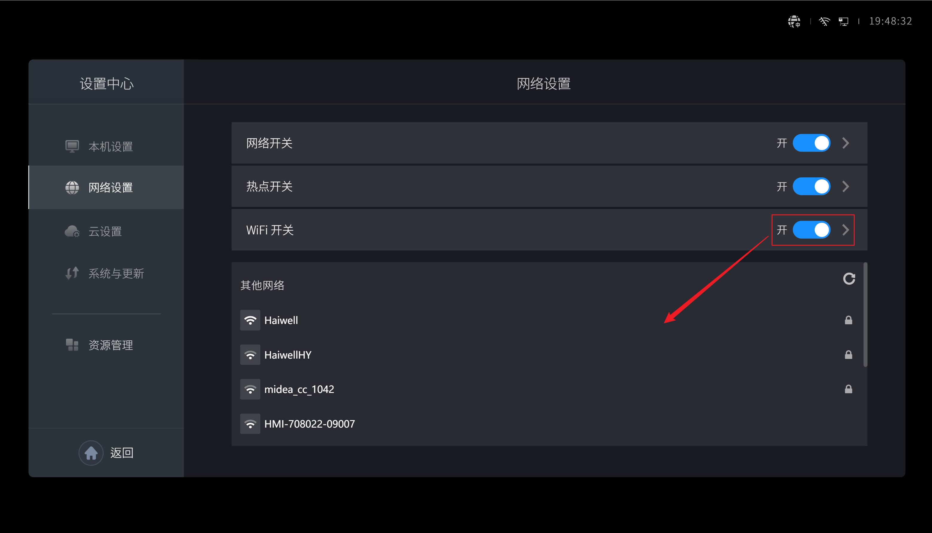The height and width of the screenshot is (533, 932).
Task: Click the WiFi status icon in top bar
Action: (x=824, y=21)
